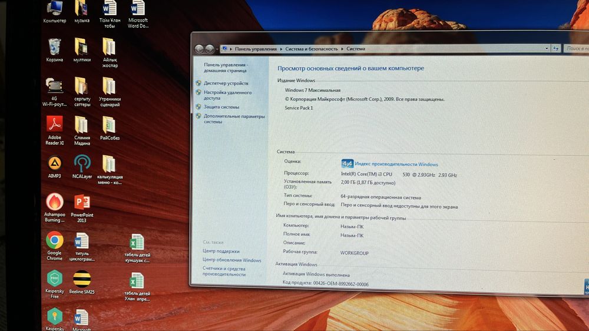Screen dimensions: 589x331
Task: Expand the arrow after Система и безопасность breadcrumb
Action: (x=342, y=49)
